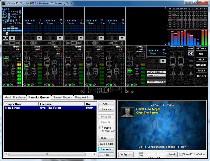Click the playlist panel scroll-up arrow
210x161 pixels.
[165, 8]
